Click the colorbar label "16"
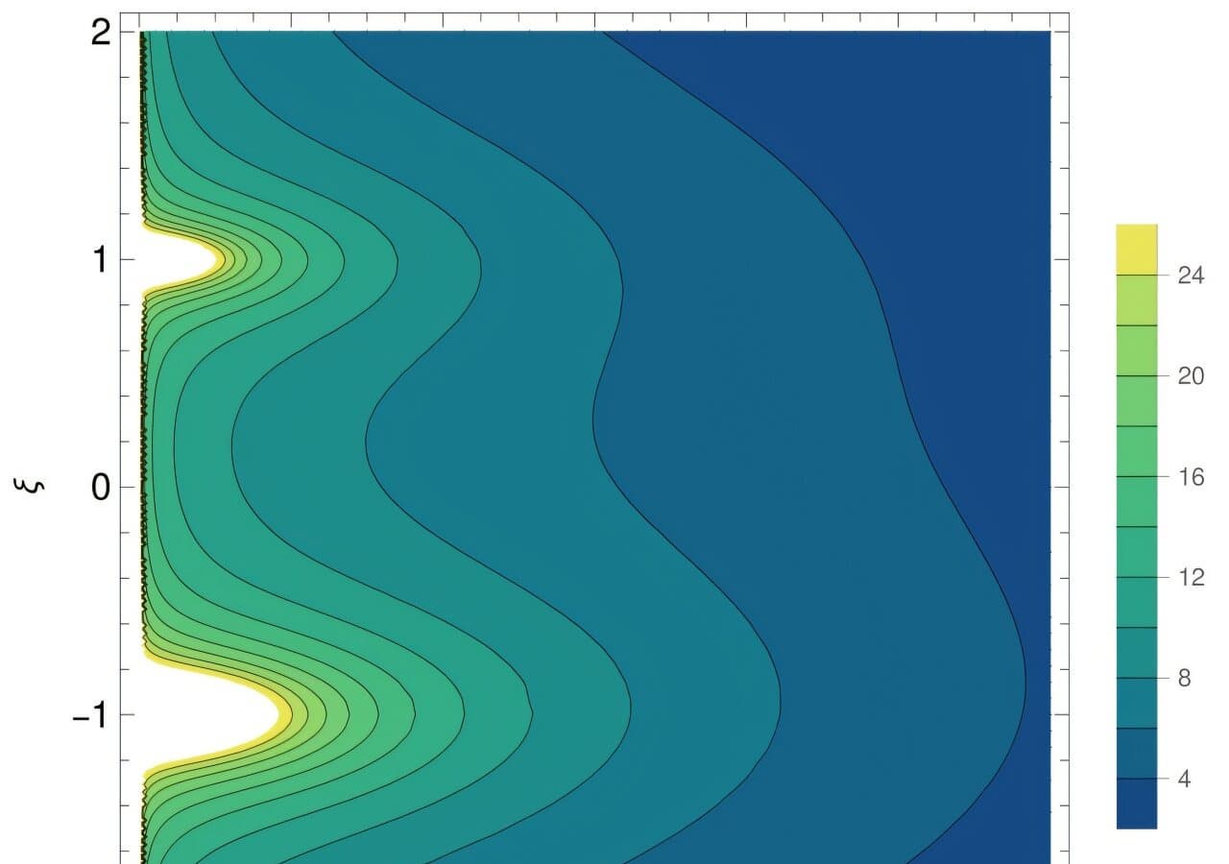Viewport: 1229px width, 864px height. [1191, 477]
